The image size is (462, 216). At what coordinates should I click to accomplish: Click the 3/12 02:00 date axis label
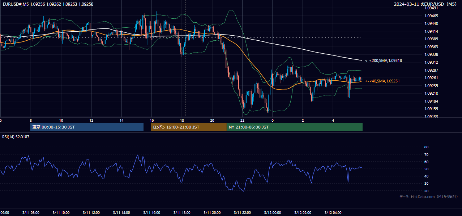303,213
